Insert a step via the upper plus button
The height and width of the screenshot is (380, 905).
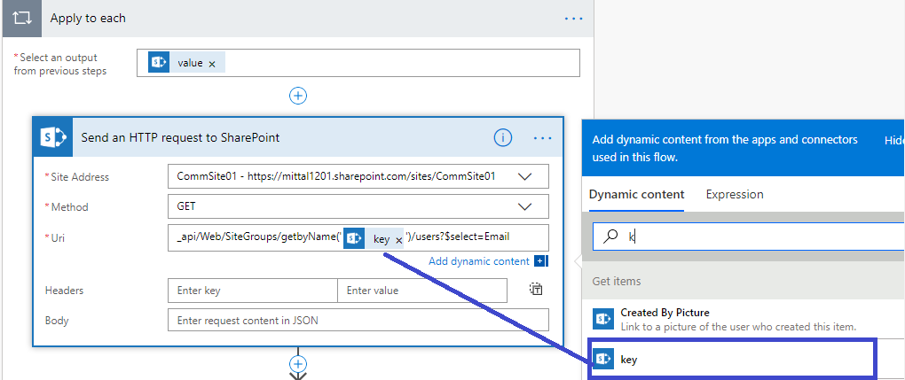298,96
